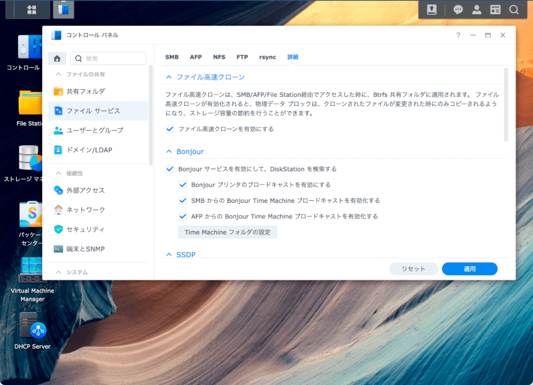Image resolution: width=533 pixels, height=385 pixels.
Task: Click the リセット button
Action: click(x=413, y=269)
